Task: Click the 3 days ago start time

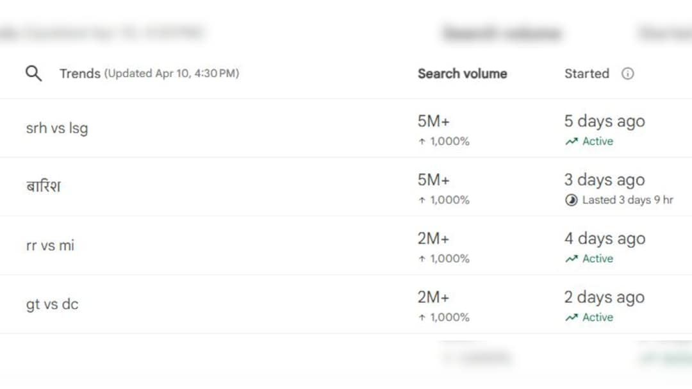Action: tap(604, 180)
